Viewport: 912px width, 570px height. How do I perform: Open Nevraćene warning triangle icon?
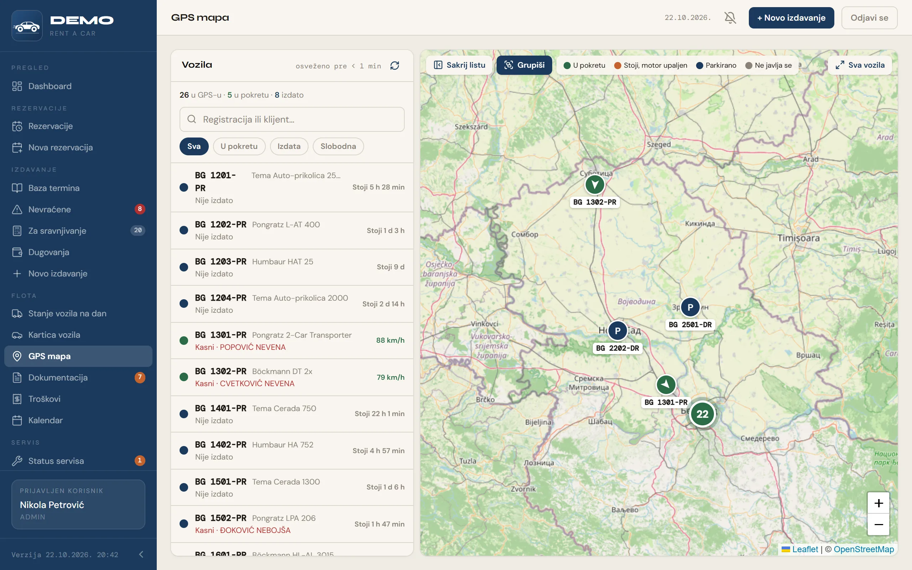[17, 209]
